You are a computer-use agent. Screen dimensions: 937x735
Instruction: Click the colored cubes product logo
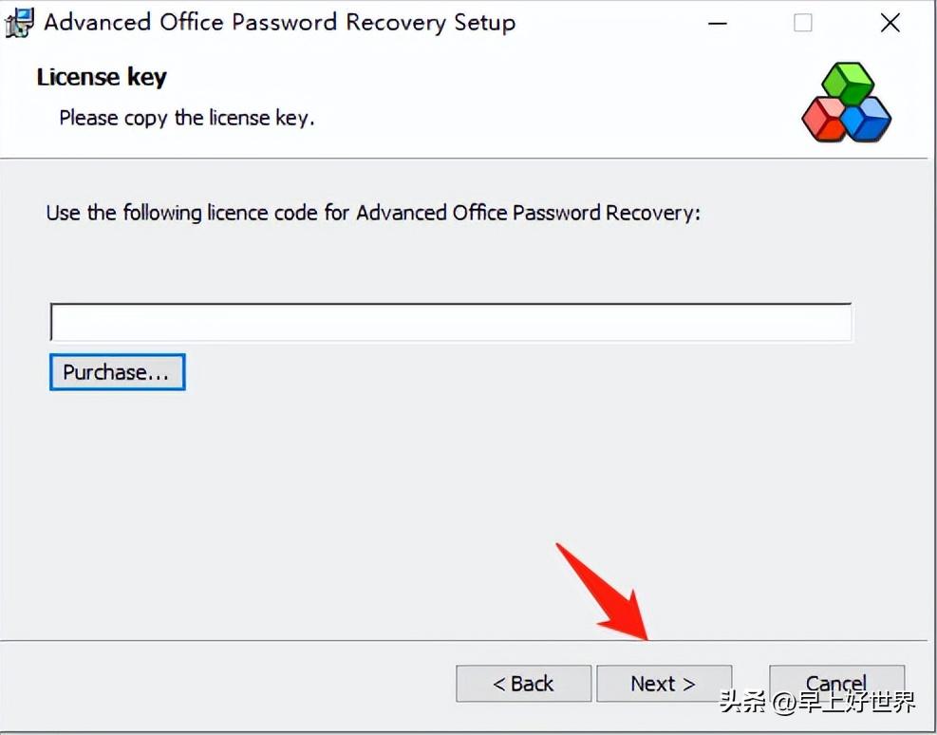[846, 102]
